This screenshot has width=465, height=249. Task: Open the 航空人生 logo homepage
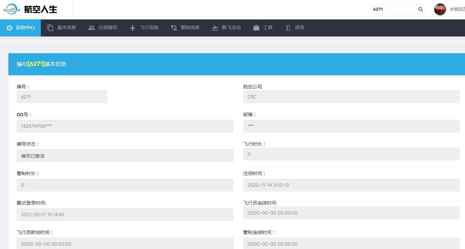tap(30, 9)
